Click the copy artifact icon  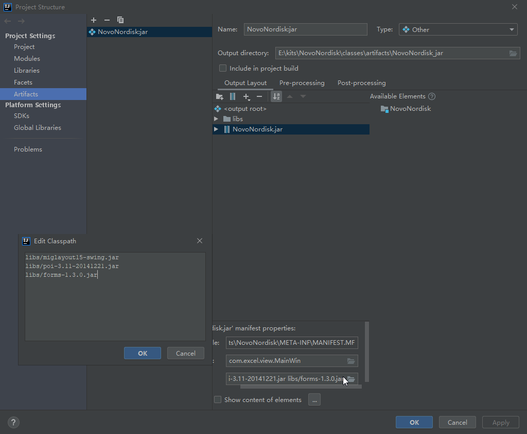point(120,20)
